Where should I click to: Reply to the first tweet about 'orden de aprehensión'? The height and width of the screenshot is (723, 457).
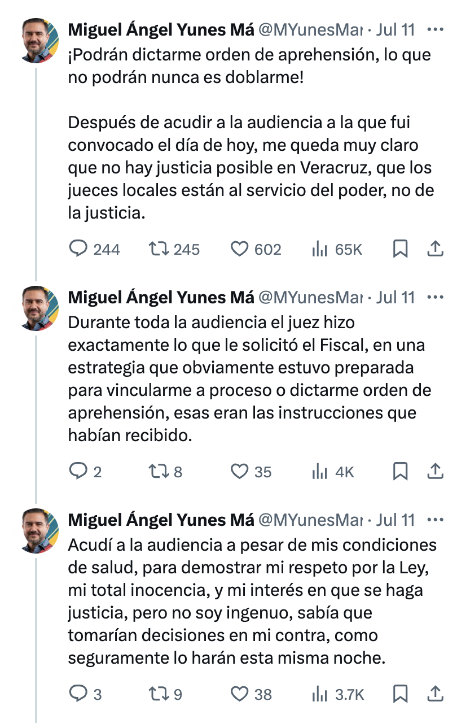78,249
